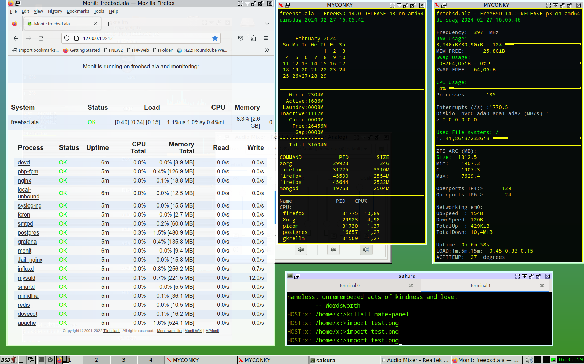Open the postgres process link

(28, 232)
